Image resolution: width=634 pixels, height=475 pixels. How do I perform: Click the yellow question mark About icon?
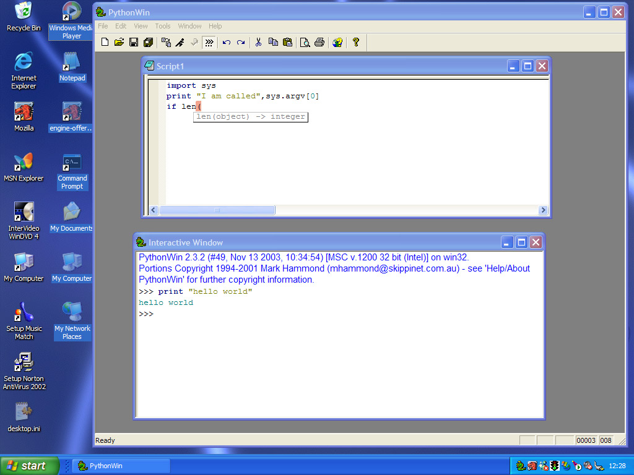click(x=356, y=42)
